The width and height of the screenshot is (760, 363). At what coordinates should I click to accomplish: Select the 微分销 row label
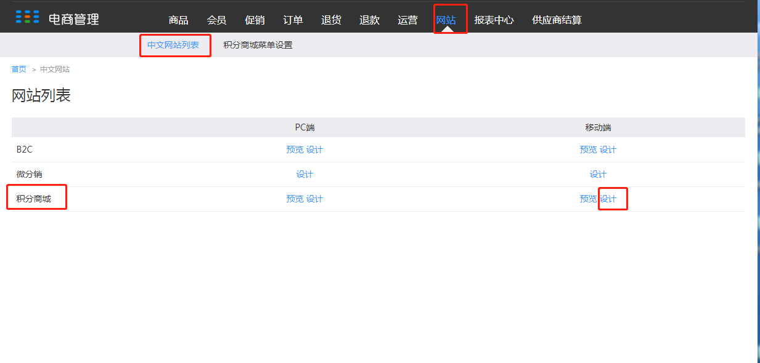pyautogui.click(x=30, y=174)
